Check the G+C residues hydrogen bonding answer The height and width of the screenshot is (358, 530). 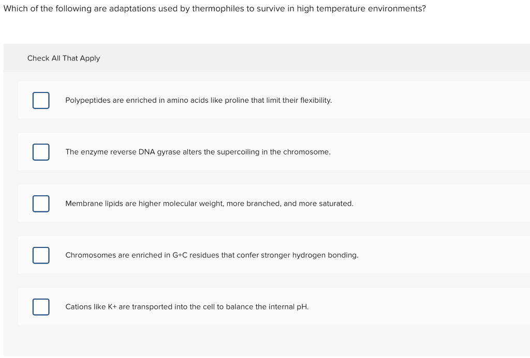[x=41, y=255]
